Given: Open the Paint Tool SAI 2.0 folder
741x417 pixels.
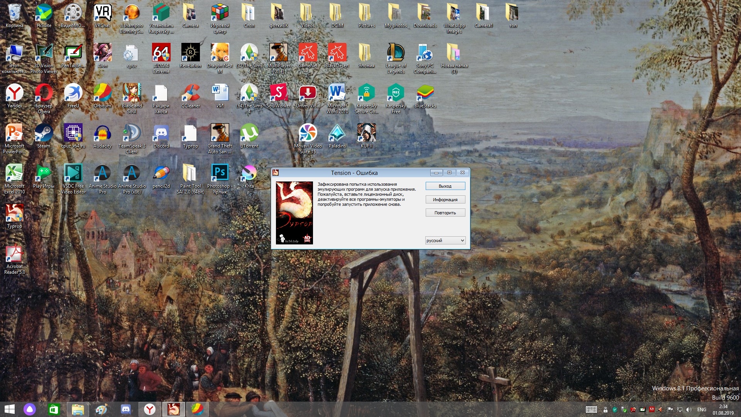Looking at the screenshot, I should click(190, 178).
